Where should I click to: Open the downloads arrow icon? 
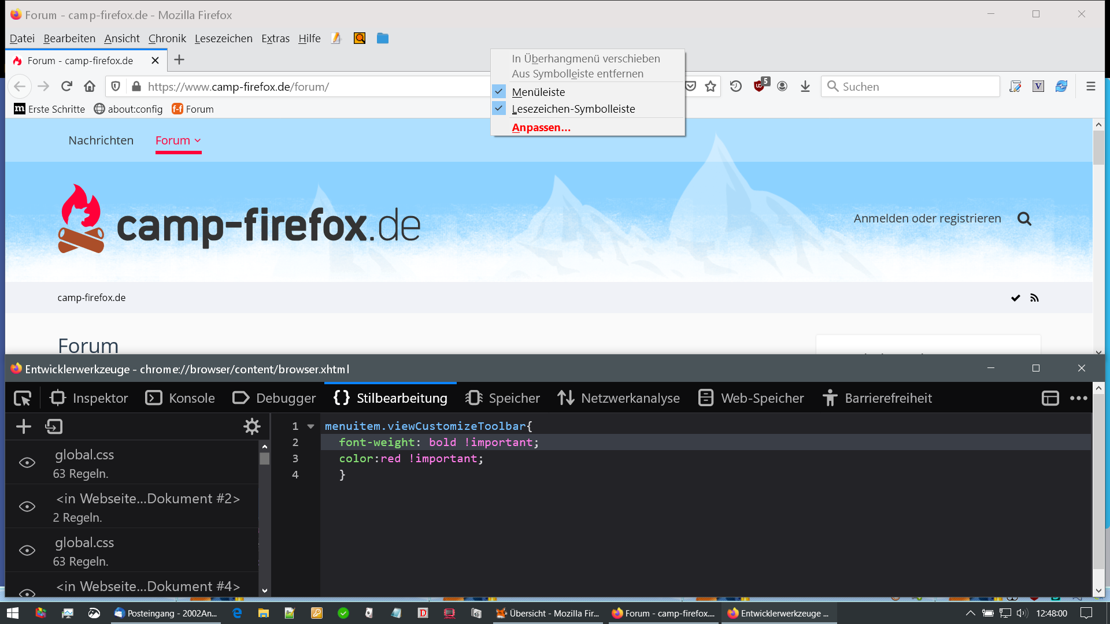(x=805, y=87)
